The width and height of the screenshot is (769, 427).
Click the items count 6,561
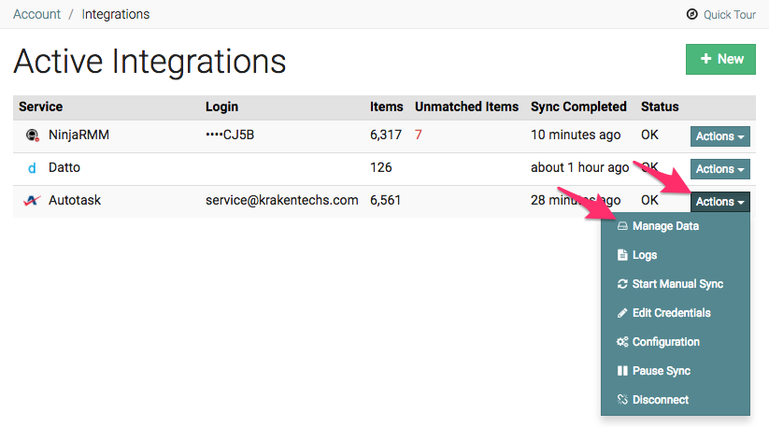click(x=386, y=200)
